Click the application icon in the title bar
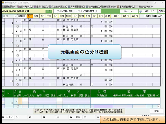Viewport: 166px width, 124px height. pos(3,3)
